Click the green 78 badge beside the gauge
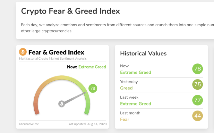This screenshot has height=133, width=214. [93, 88]
